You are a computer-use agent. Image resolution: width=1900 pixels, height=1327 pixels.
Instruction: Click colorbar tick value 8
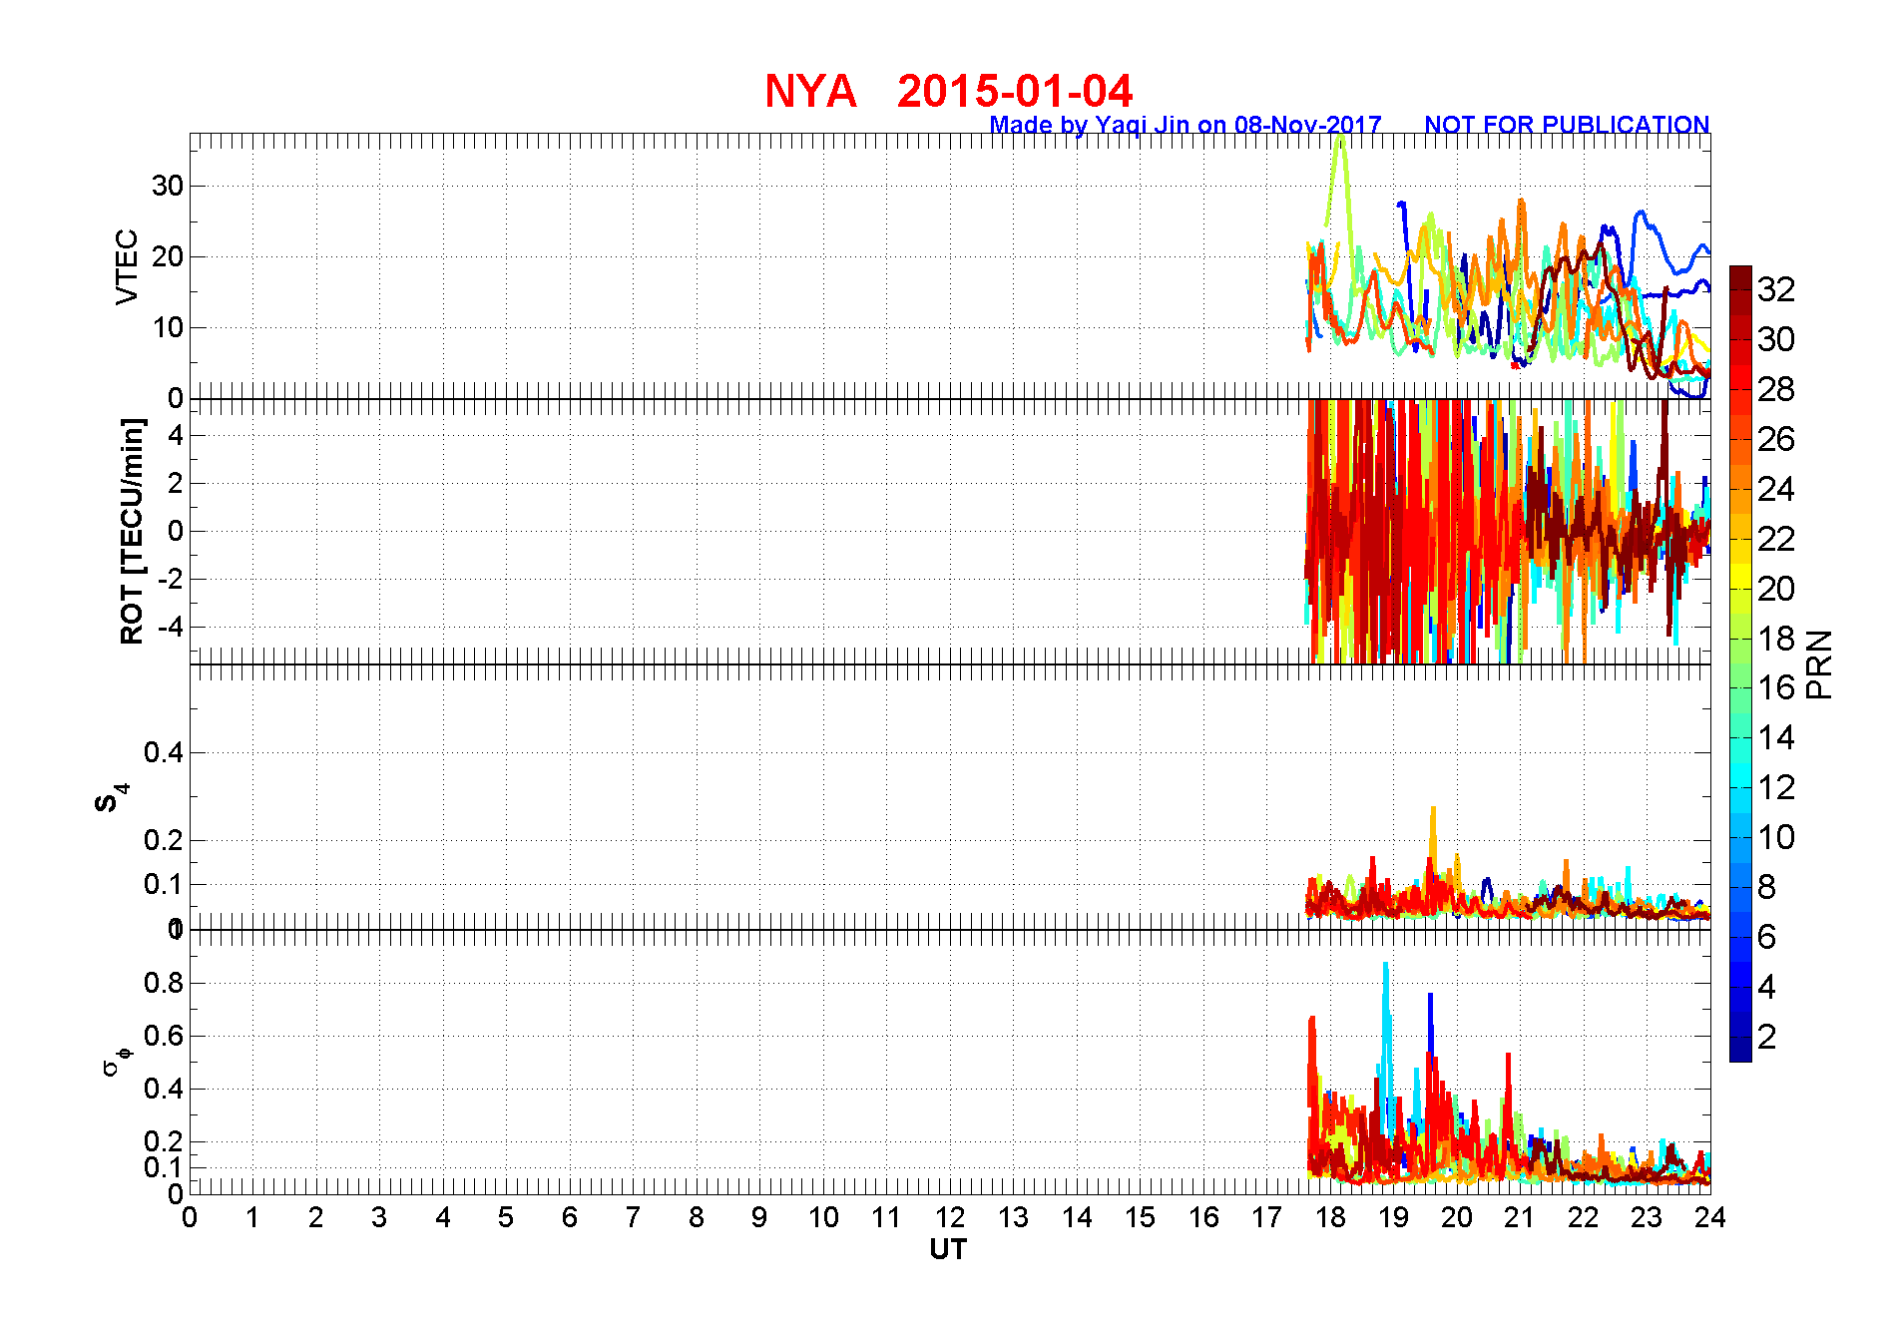(1766, 886)
